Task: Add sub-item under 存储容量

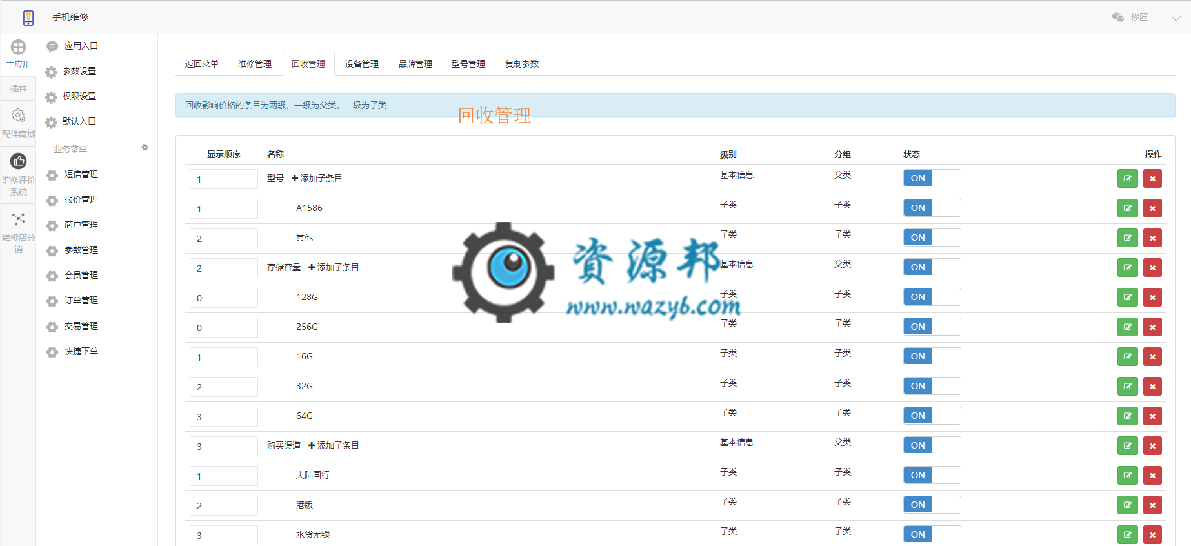Action: (x=334, y=267)
